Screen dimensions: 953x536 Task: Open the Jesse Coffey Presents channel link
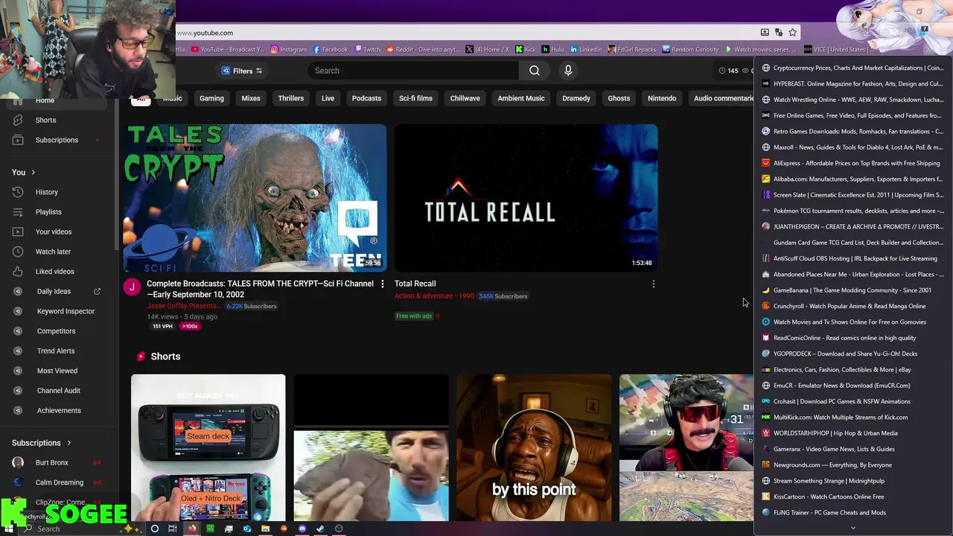coord(183,306)
